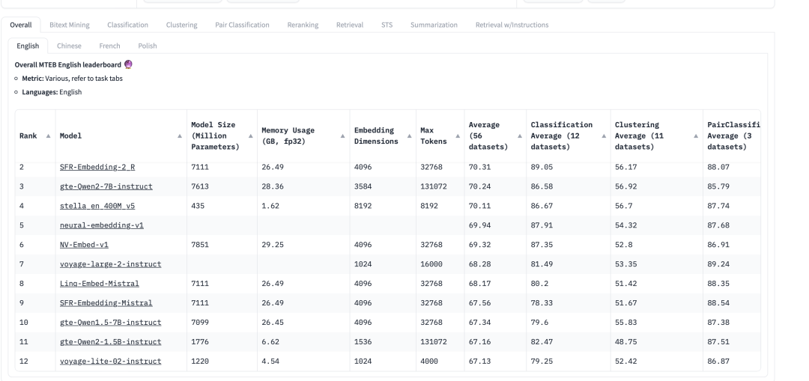Sort by Classification Average arrow

604,136
